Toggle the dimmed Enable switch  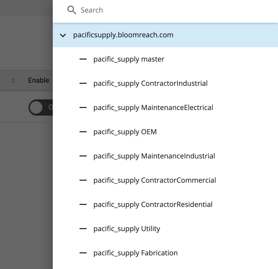point(41,107)
